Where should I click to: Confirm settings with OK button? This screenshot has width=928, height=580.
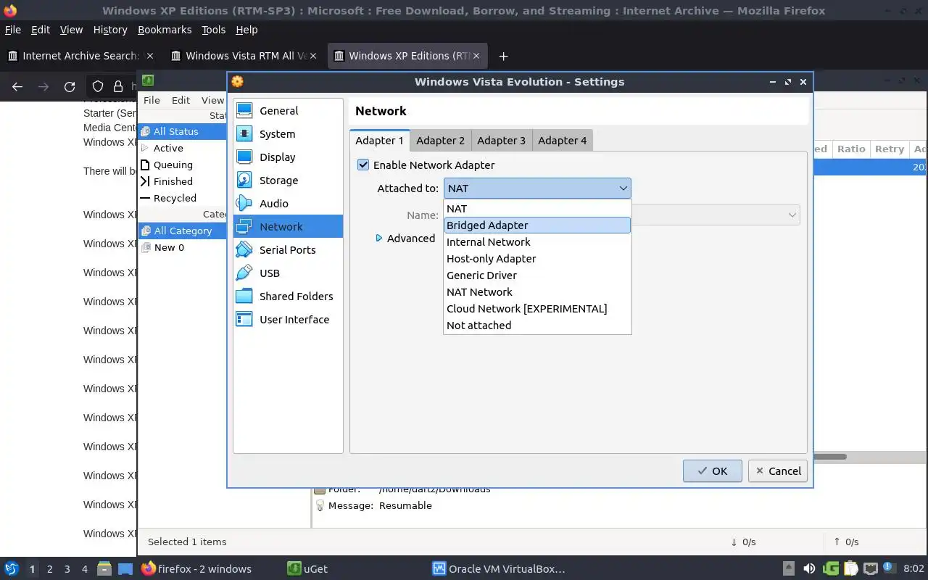click(712, 471)
